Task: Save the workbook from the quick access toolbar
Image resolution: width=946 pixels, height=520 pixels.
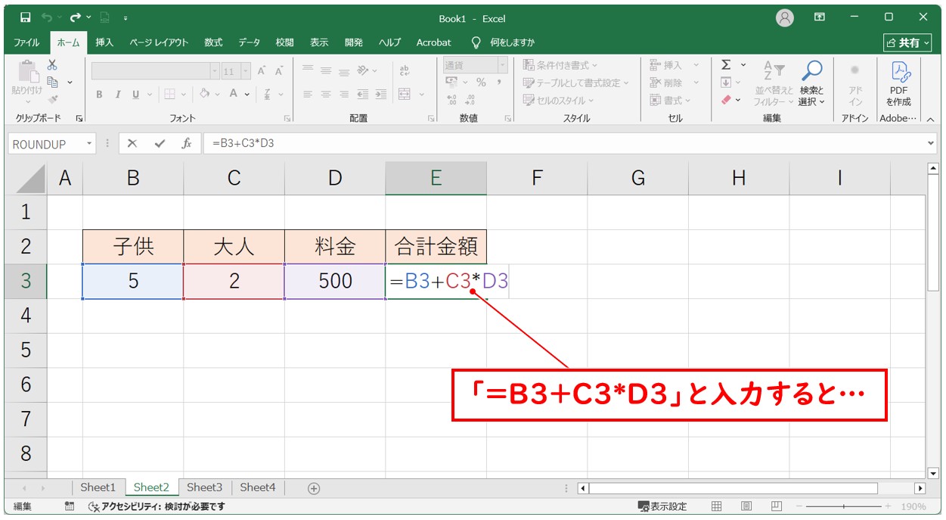Action: pos(26,17)
